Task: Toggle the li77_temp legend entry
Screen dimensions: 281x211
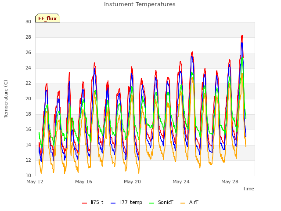Action: click(126, 202)
